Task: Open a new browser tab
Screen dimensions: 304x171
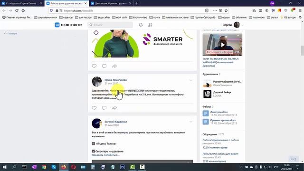Action: 137,3
